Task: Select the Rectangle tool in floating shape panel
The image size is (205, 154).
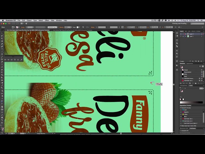Action: click(x=5, y=60)
